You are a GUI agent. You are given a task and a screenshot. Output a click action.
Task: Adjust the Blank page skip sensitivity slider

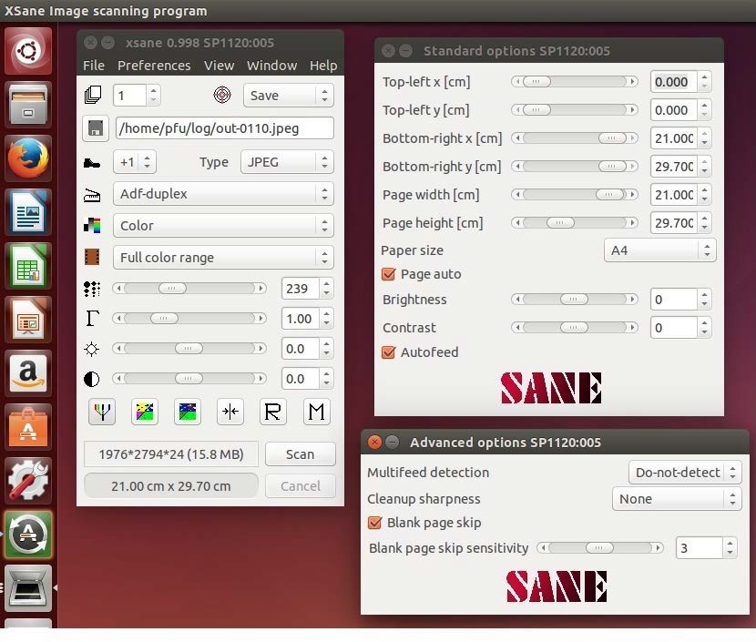pyautogui.click(x=598, y=547)
